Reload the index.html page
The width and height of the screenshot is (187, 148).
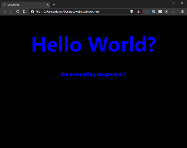coord(18,12)
